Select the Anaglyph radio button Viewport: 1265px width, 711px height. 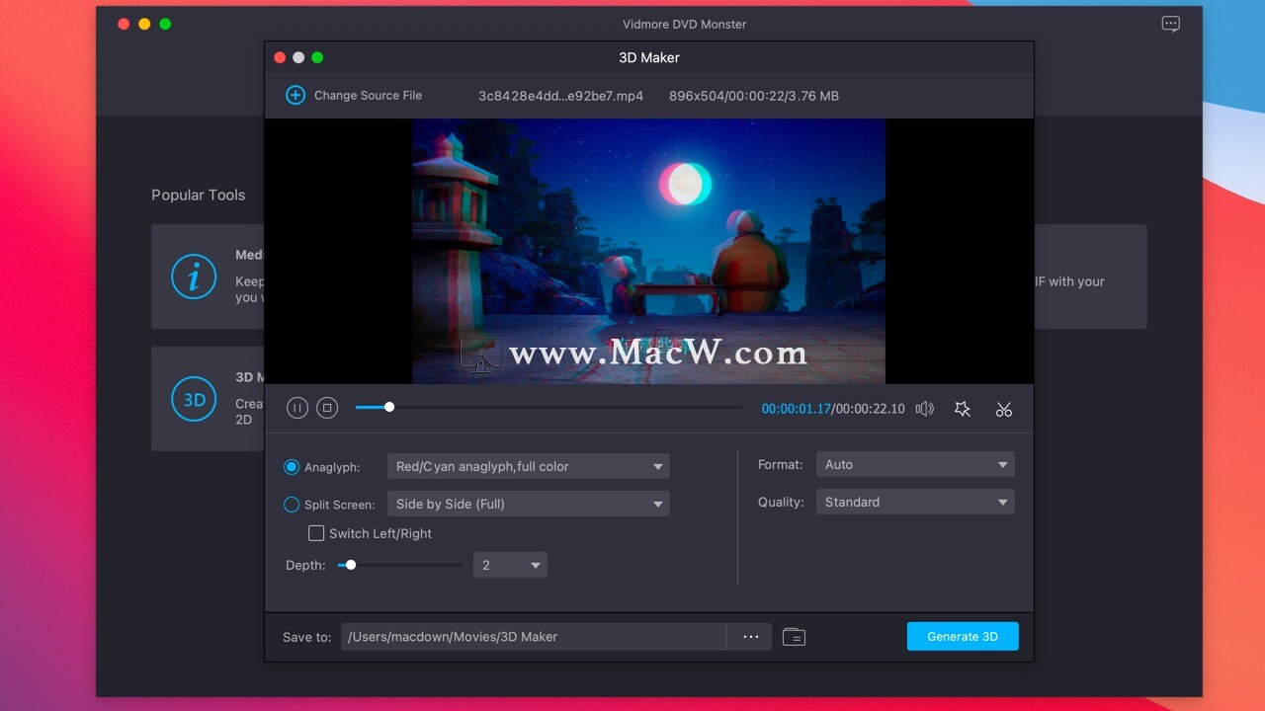click(292, 467)
